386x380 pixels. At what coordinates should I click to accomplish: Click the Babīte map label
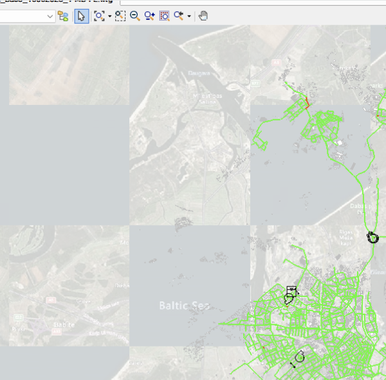pyautogui.click(x=64, y=325)
